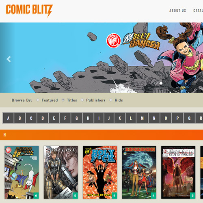
Task: Open the About Us menu item
Action: tap(177, 11)
